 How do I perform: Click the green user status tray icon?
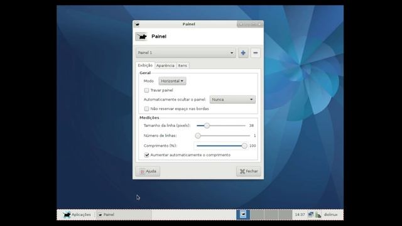click(x=318, y=215)
